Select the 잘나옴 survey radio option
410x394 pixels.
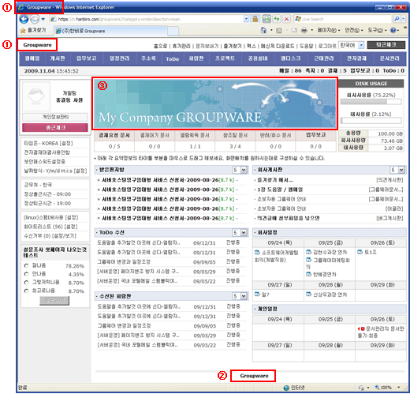click(26, 265)
